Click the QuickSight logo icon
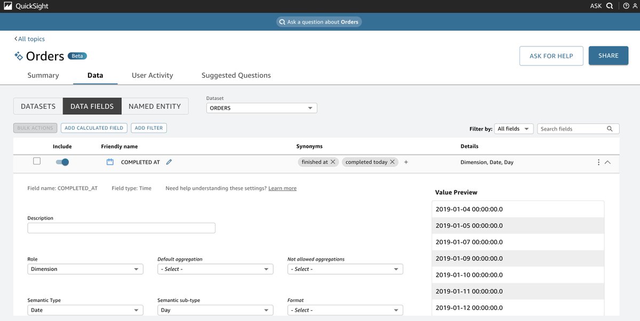640x321 pixels. tap(7, 6)
